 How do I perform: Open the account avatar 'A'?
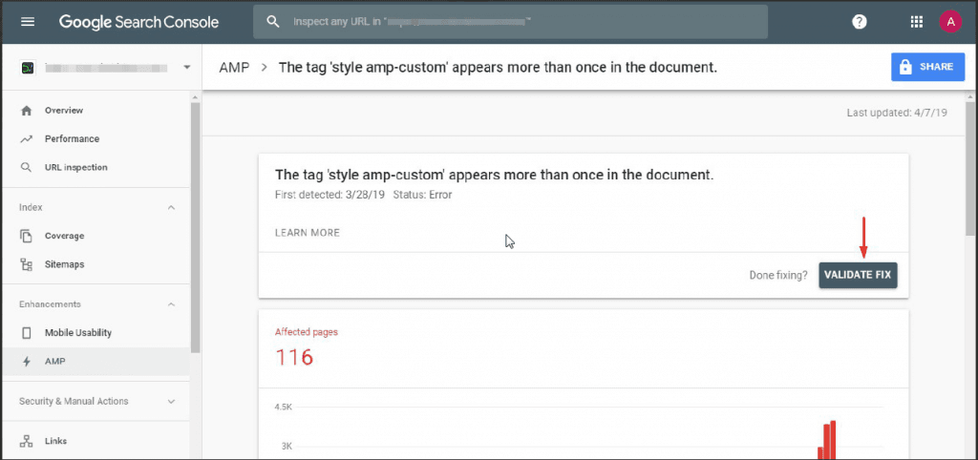(950, 22)
